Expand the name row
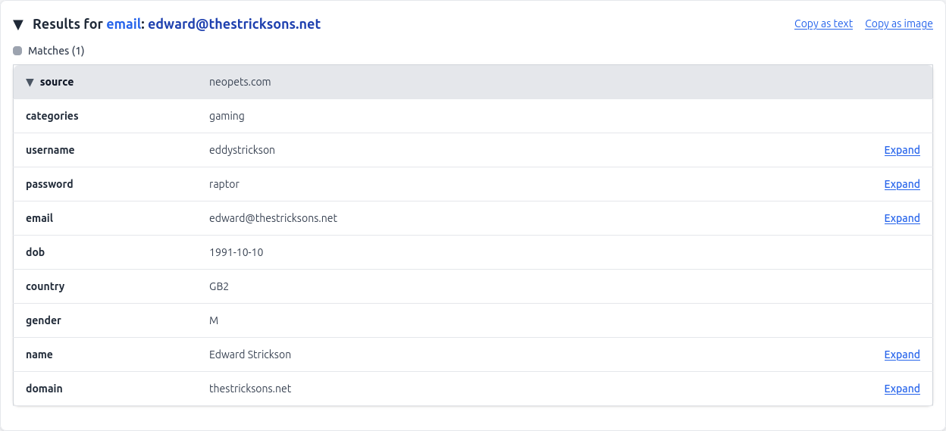 pos(902,354)
